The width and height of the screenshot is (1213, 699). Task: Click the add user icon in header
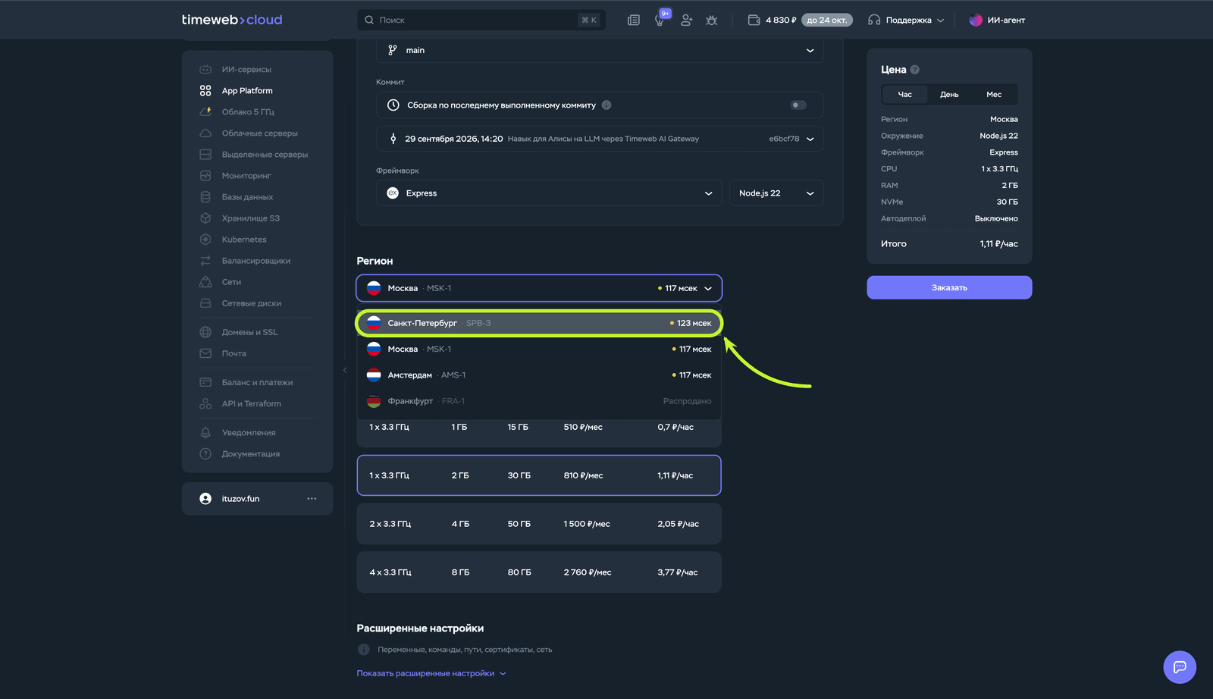click(x=686, y=20)
